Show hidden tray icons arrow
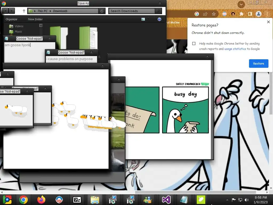The width and height of the screenshot is (273, 205). click(227, 200)
